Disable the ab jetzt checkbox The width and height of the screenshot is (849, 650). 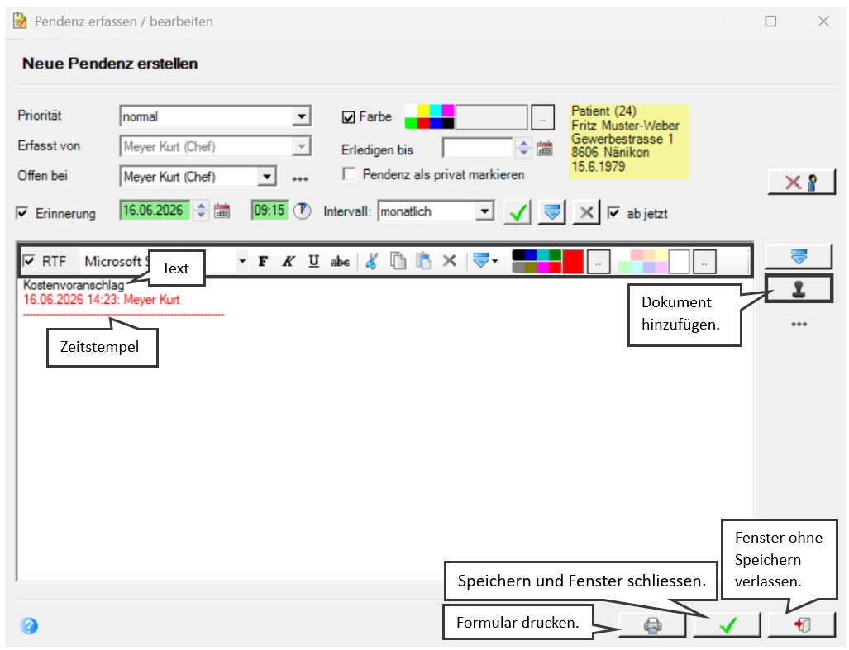click(613, 212)
